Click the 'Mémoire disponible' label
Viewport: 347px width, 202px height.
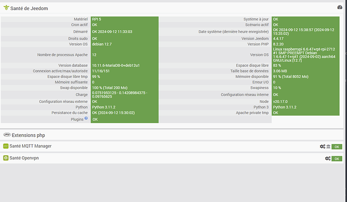252,76
